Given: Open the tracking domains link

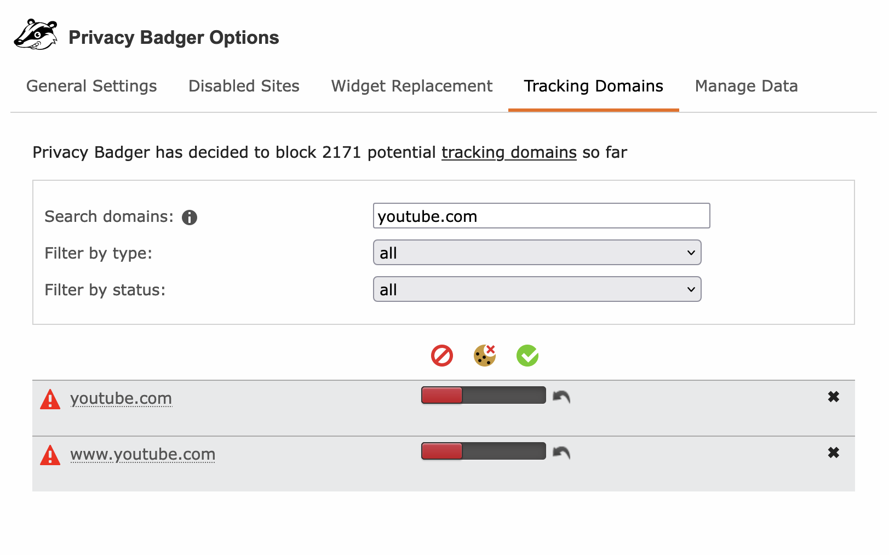Looking at the screenshot, I should coord(509,152).
